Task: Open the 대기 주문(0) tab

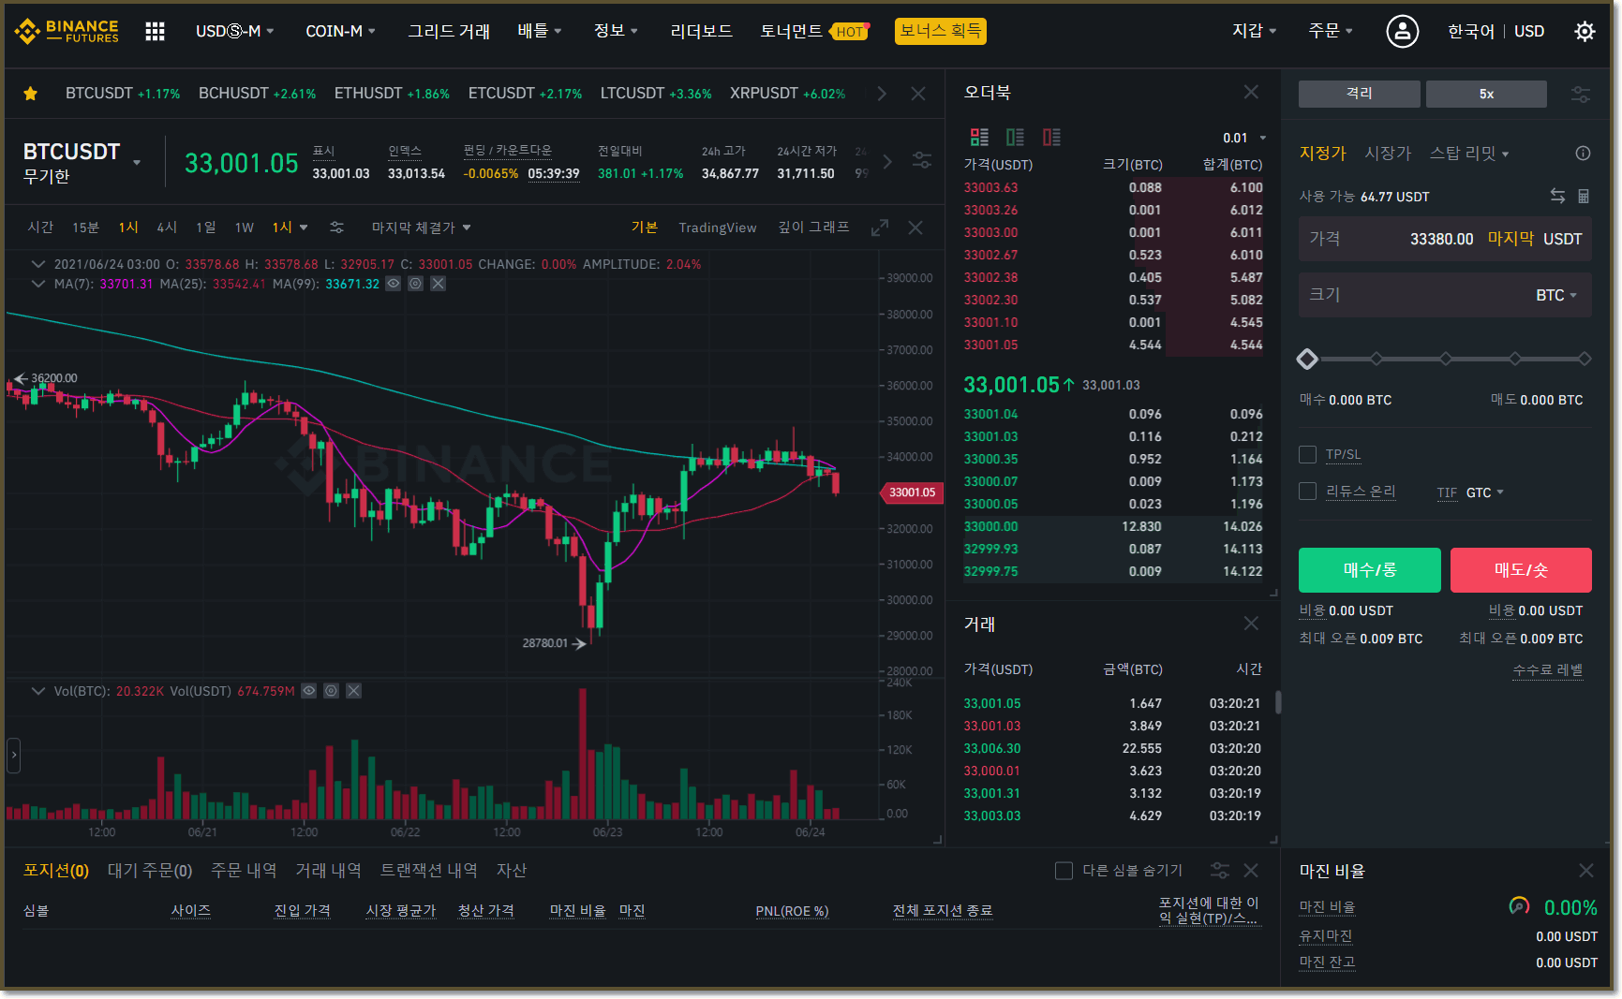Action: pyautogui.click(x=150, y=871)
